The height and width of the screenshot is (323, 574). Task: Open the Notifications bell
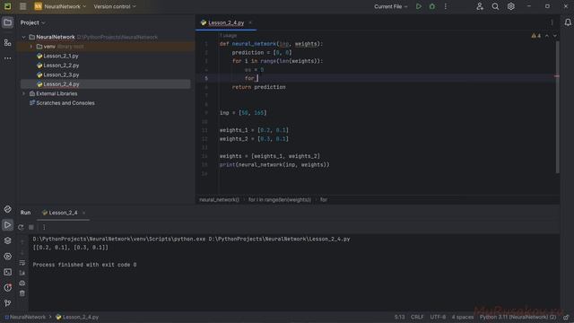(x=568, y=22)
